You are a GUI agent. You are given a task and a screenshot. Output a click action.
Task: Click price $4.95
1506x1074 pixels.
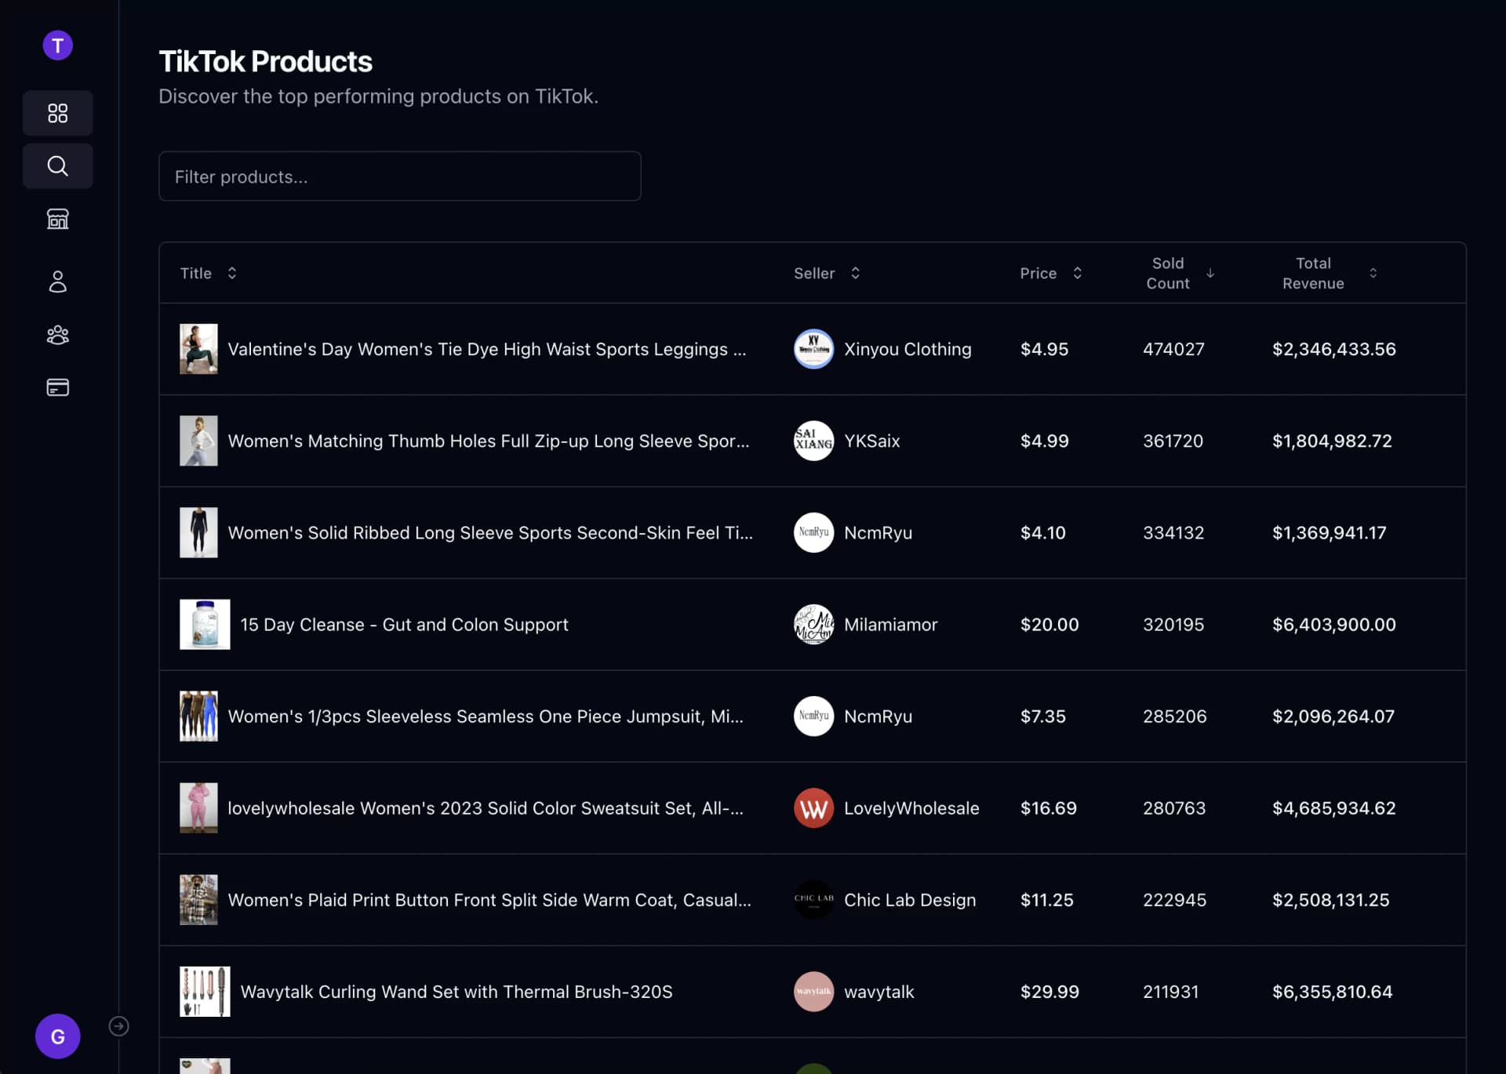1044,349
